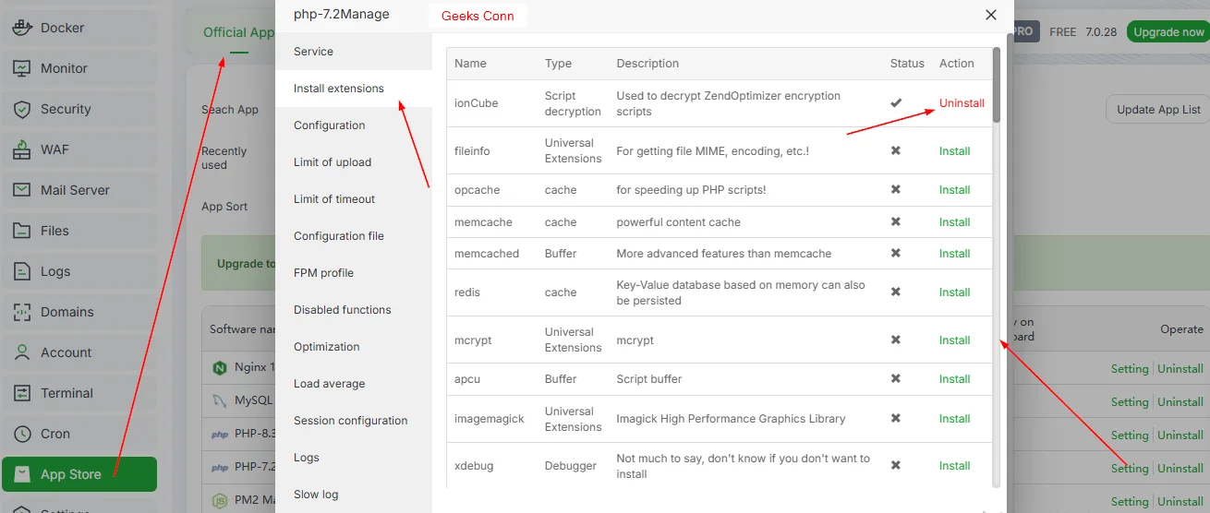
Task: Select the 'imagemagick' extension name
Action: 490,419
